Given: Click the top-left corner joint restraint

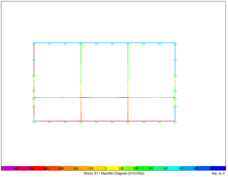Looking at the screenshot, I should [x=34, y=44].
